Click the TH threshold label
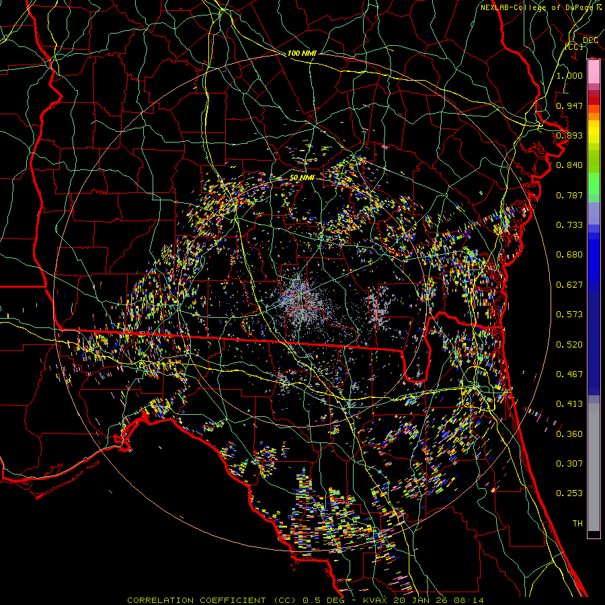The height and width of the screenshot is (605, 605). coord(577,523)
